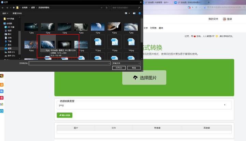Click the red-badged extension icon in browser toolbar
This screenshot has height=141, width=246.
(189, 7)
